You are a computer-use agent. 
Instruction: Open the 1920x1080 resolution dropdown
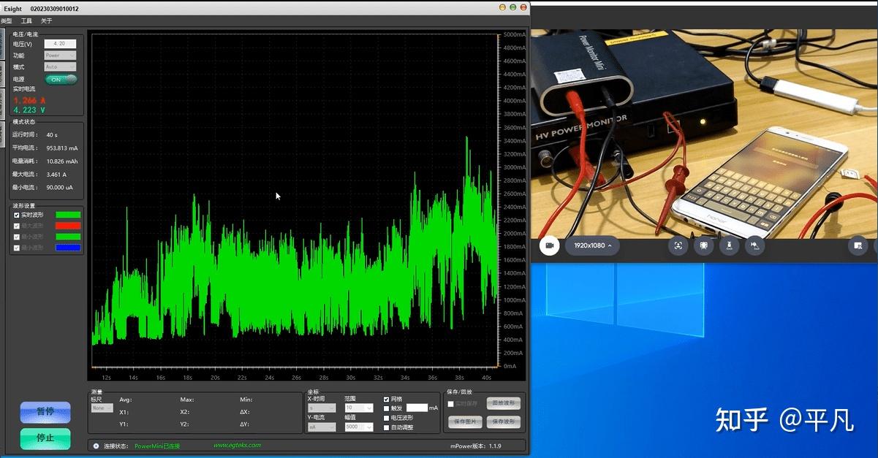coord(592,246)
